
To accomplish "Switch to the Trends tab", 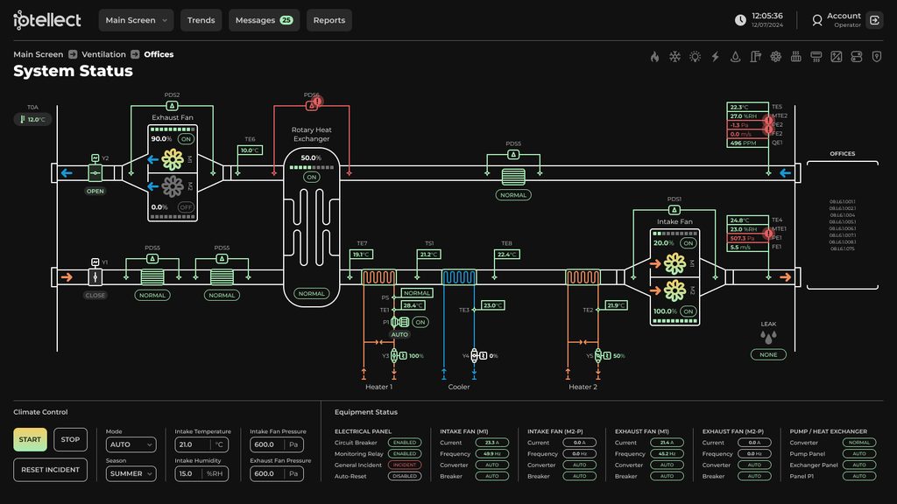I will click(x=201, y=20).
